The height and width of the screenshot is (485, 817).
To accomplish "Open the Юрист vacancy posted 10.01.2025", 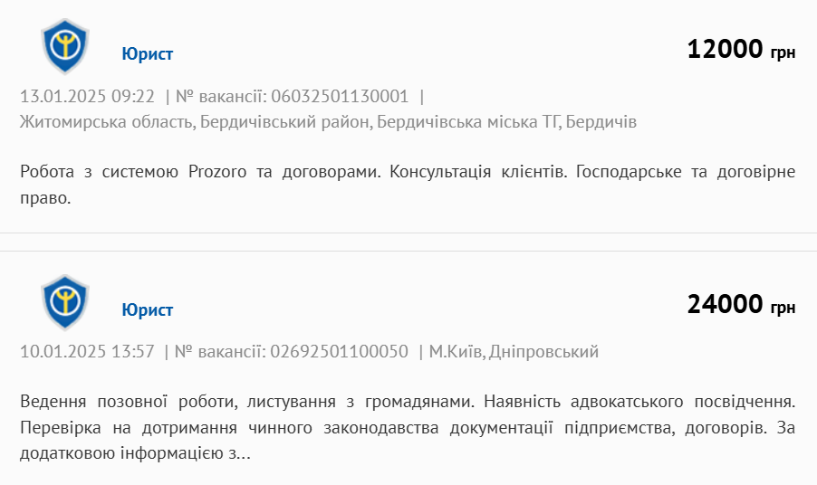I will click(x=147, y=310).
